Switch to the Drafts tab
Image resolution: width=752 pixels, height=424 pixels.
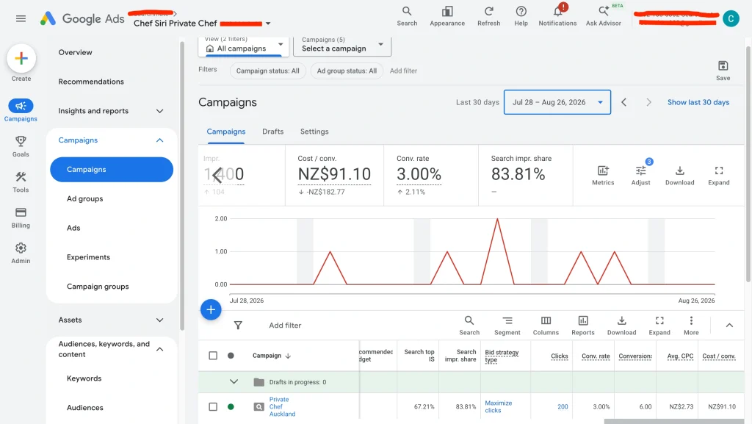272,132
